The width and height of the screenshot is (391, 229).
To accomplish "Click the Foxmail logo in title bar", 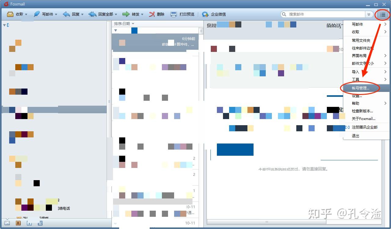I will click(6, 4).
